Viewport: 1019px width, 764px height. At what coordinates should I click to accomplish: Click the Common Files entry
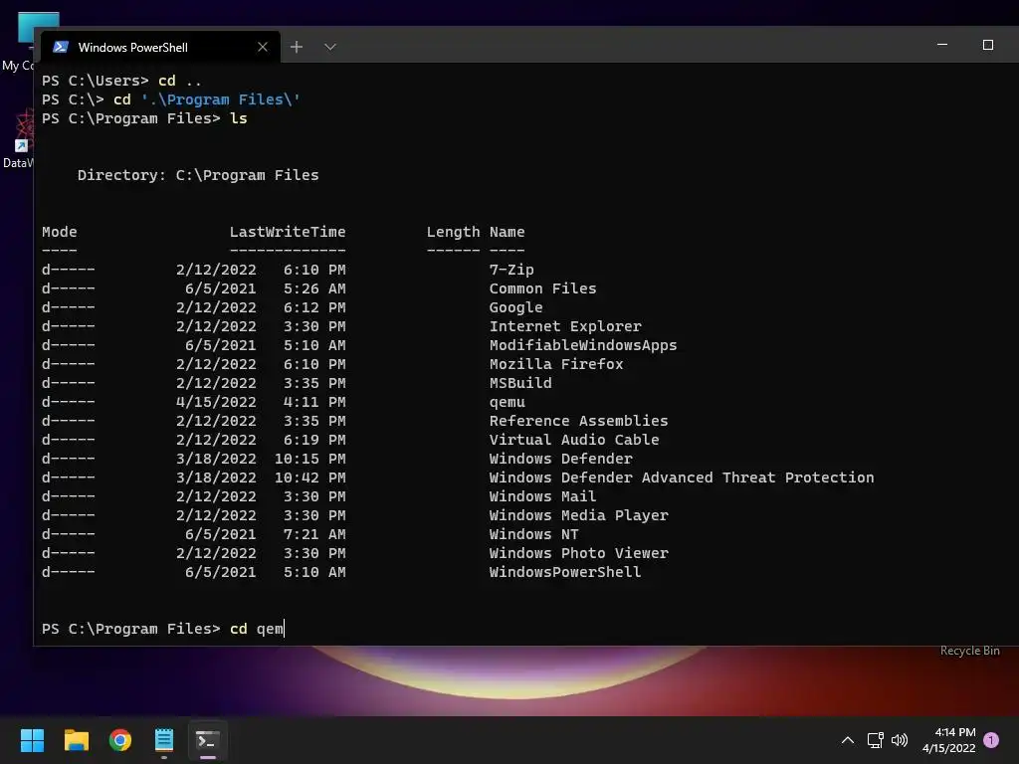(x=542, y=288)
